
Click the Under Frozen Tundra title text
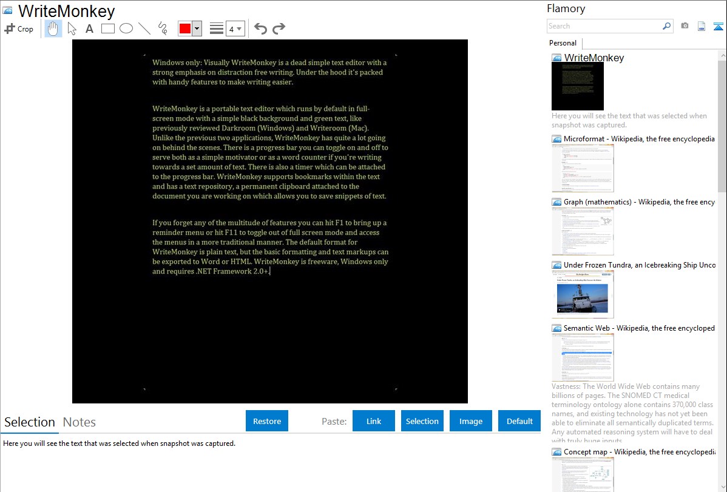click(640, 265)
